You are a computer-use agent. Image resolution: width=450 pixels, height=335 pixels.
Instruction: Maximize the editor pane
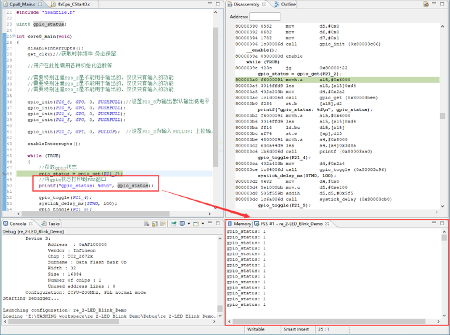pyautogui.click(x=218, y=4)
